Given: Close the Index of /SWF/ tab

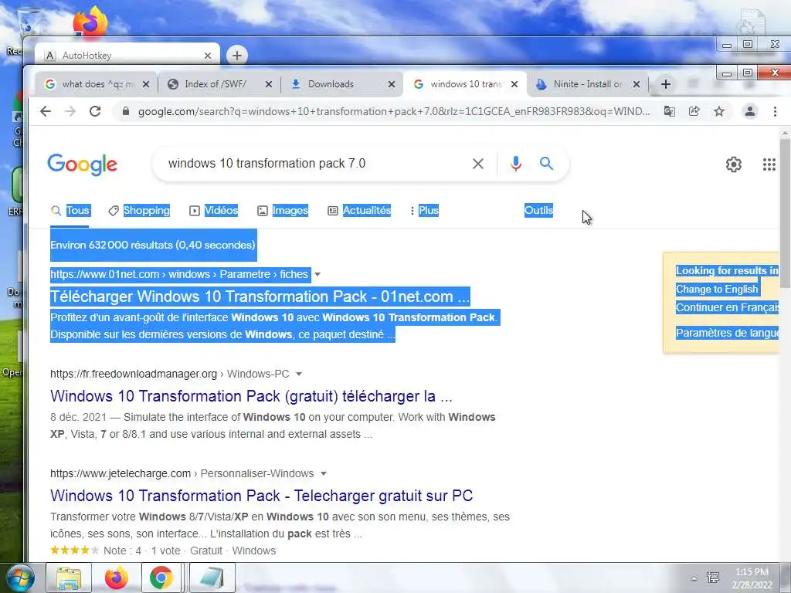Looking at the screenshot, I should click(268, 84).
